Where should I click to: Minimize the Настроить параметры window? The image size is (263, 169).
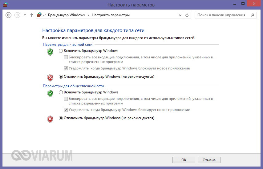[235, 4]
